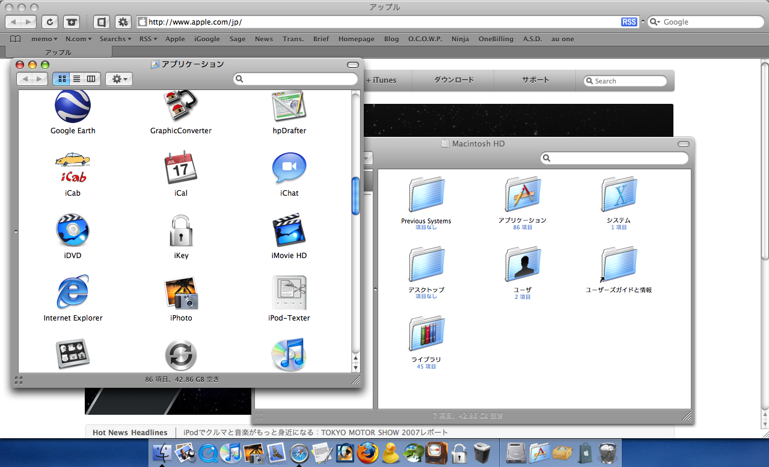This screenshot has height=467, width=769.
Task: Click the Macintosh HD window search field
Action: (614, 158)
